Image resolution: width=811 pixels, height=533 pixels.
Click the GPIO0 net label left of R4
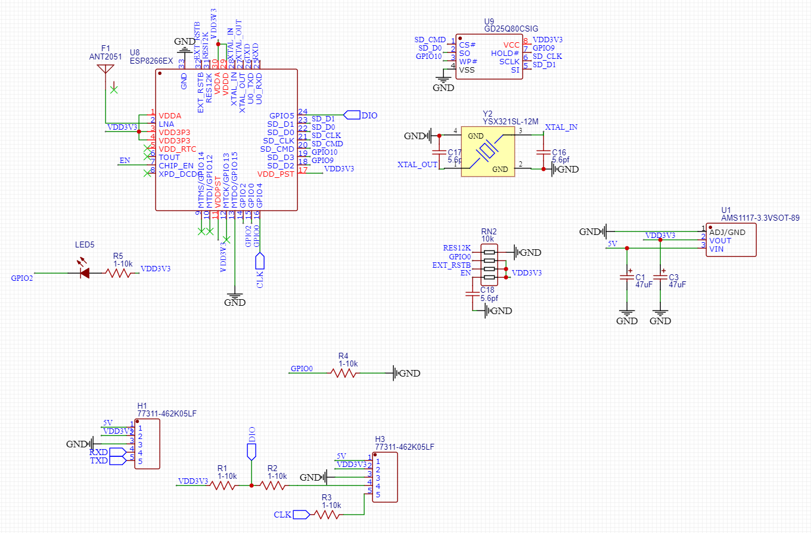tap(302, 369)
